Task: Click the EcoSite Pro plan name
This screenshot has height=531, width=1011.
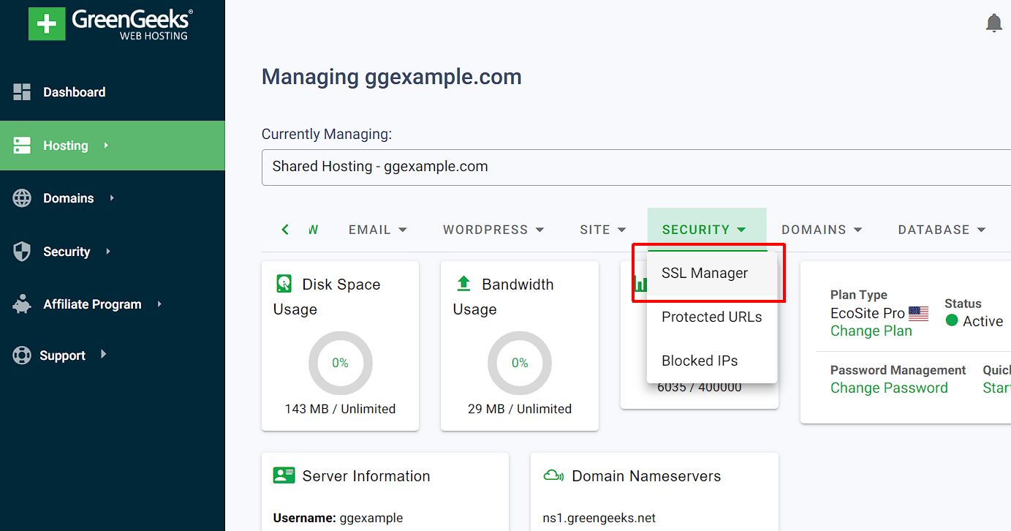Action: tap(868, 313)
